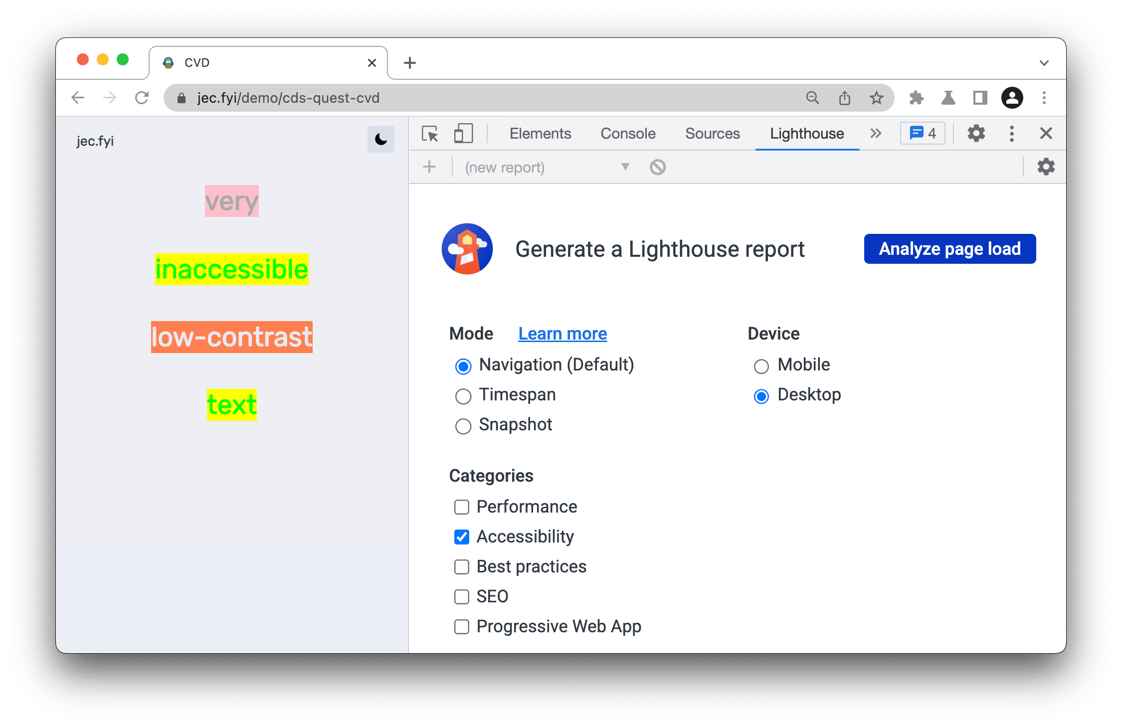Click the close DevTools panel icon
Image resolution: width=1122 pixels, height=727 pixels.
[x=1048, y=133]
